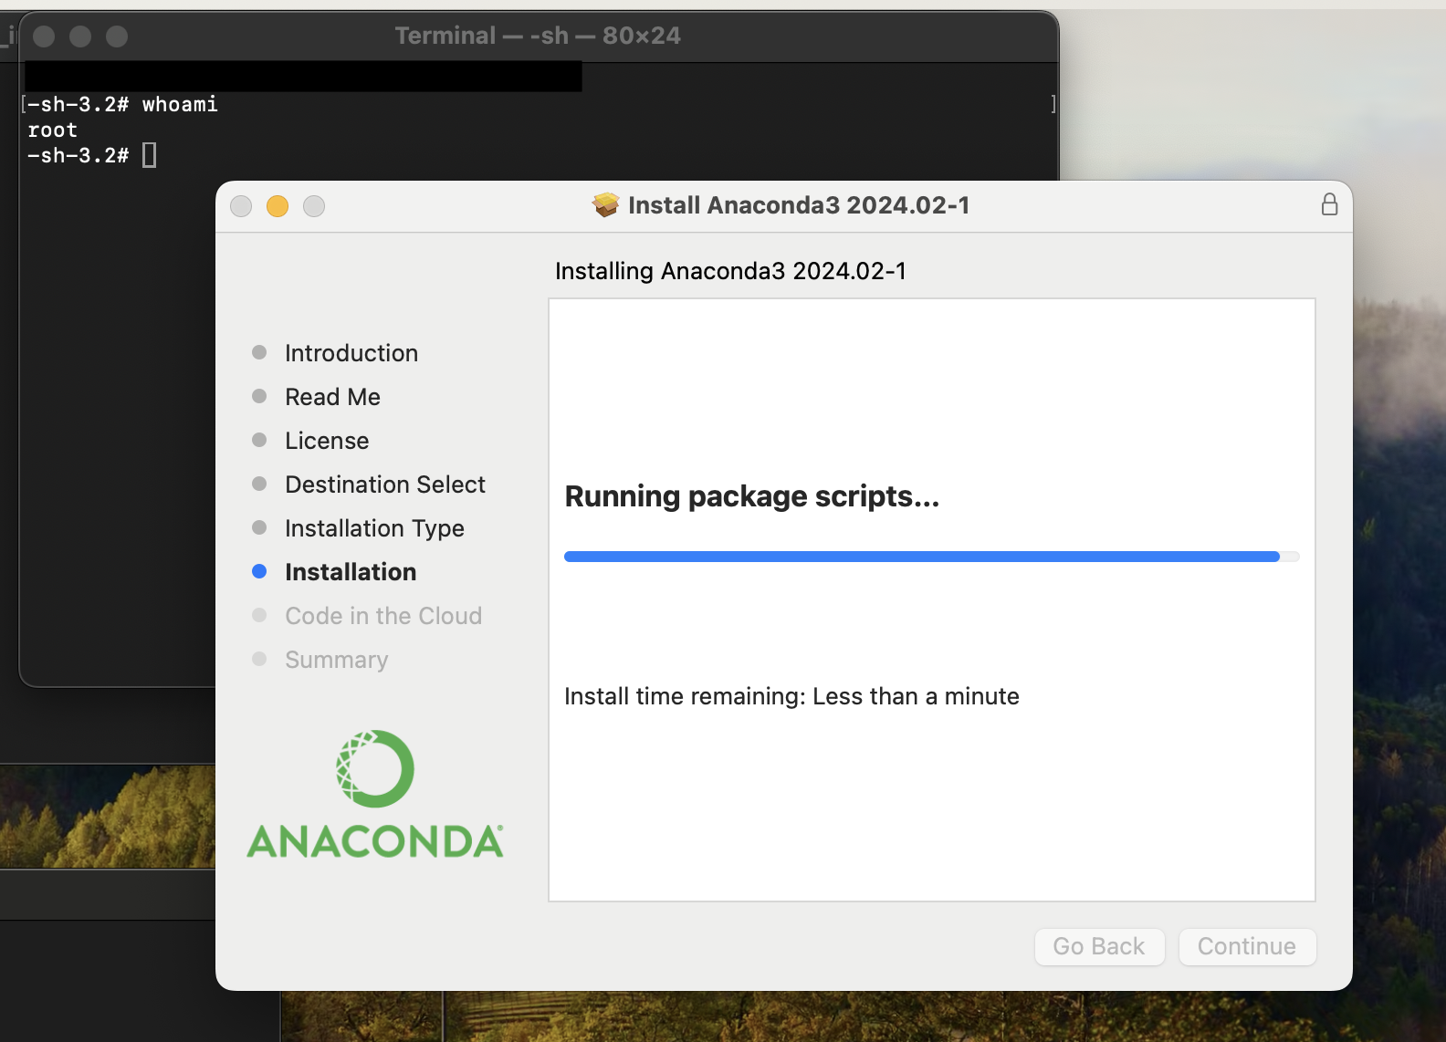Click the lock icon in installer title bar

(1329, 204)
